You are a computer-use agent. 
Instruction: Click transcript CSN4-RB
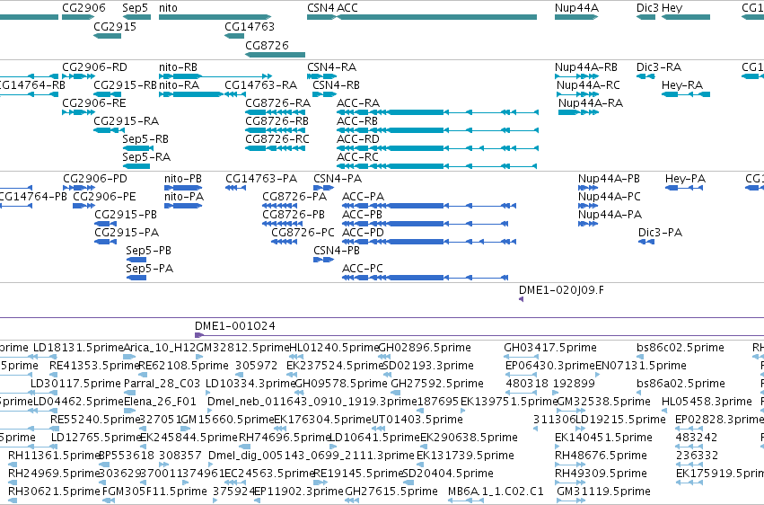point(336,84)
